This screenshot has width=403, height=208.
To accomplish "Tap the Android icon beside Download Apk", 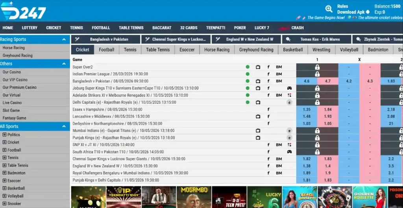I will [368, 12].
